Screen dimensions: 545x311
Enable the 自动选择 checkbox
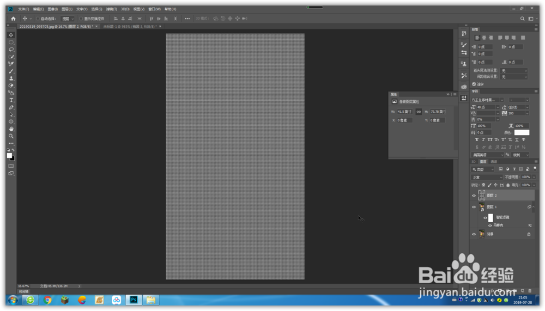pyautogui.click(x=38, y=19)
